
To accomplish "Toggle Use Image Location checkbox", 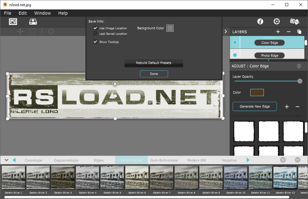I will pos(95,28).
